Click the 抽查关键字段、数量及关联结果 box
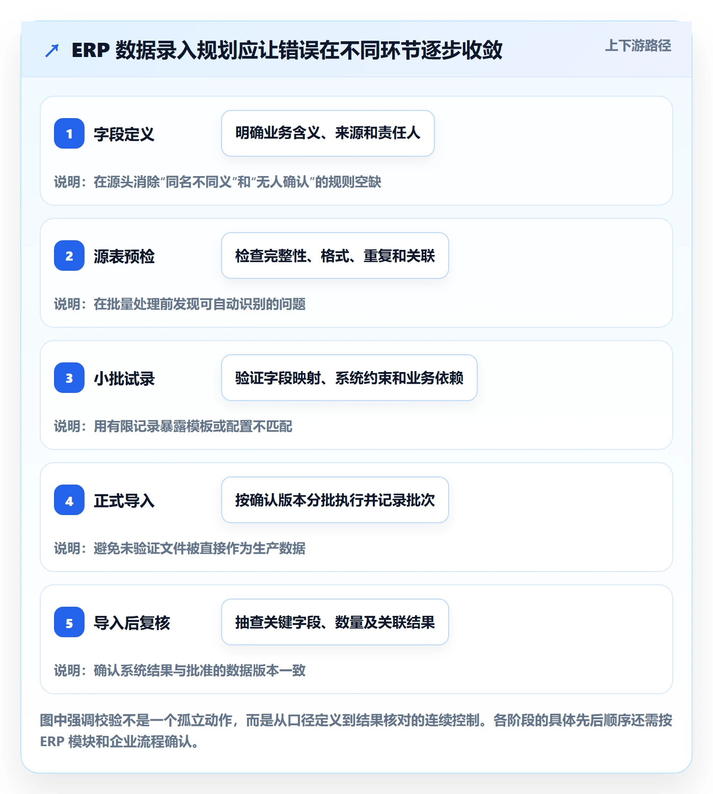 335,622
